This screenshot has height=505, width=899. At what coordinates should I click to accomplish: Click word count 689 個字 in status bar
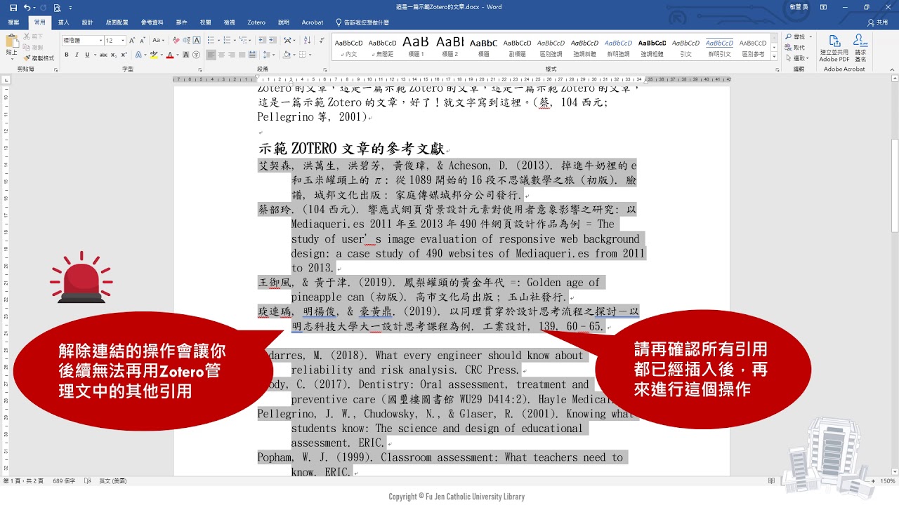(x=63, y=481)
